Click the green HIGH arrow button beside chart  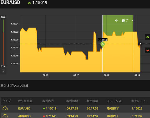click(147, 37)
